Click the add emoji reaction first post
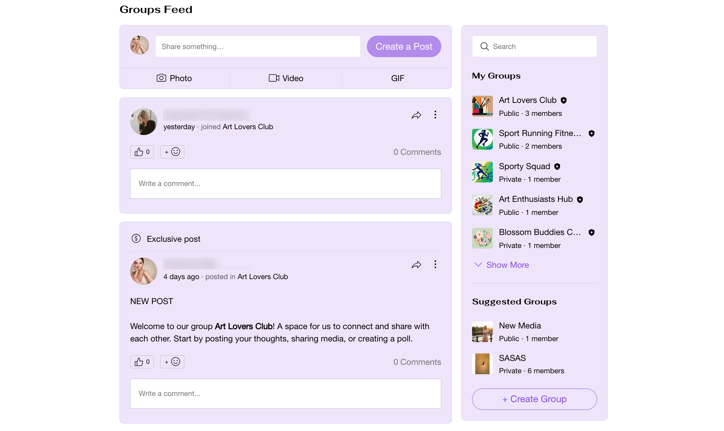Screen dimensions: 724x431 tap(171, 152)
